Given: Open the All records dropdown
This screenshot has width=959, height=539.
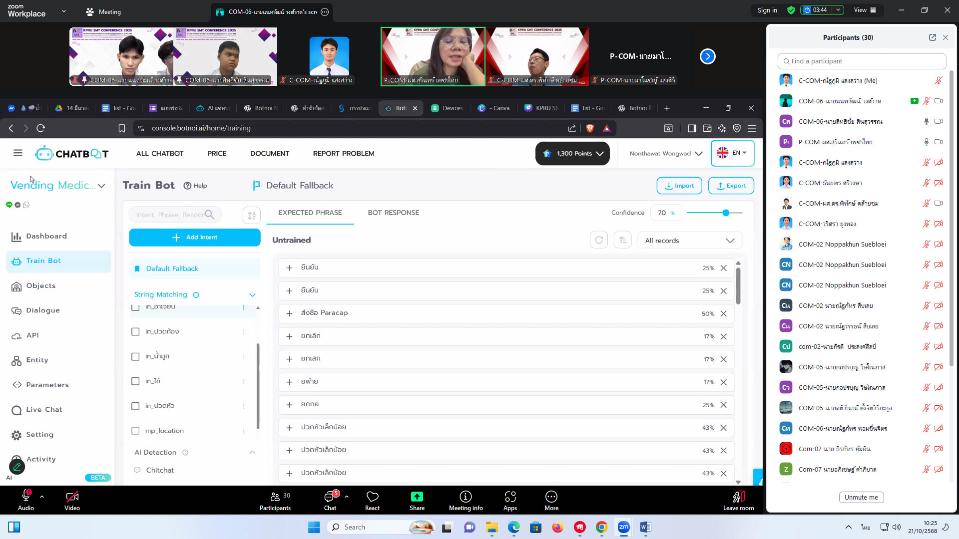Looking at the screenshot, I should point(689,241).
